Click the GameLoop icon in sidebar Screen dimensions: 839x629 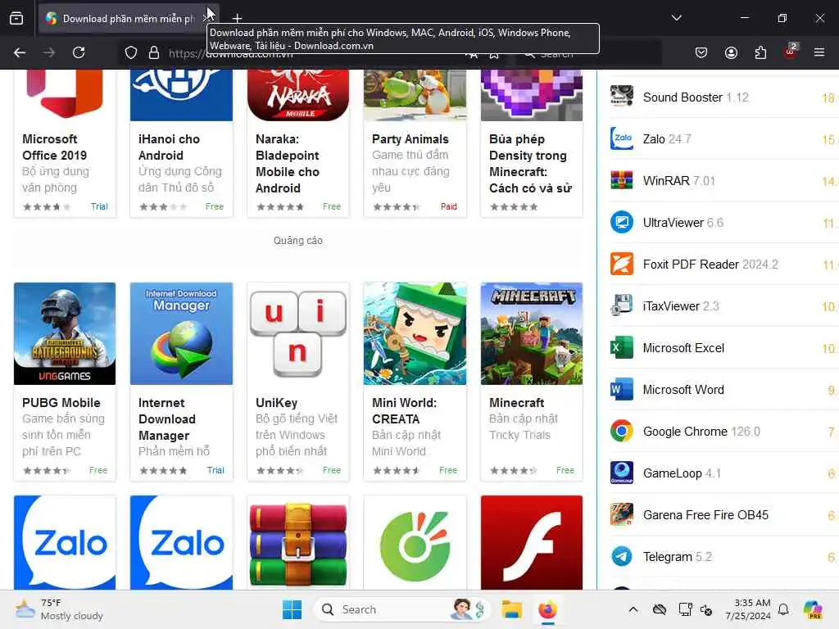pos(622,473)
